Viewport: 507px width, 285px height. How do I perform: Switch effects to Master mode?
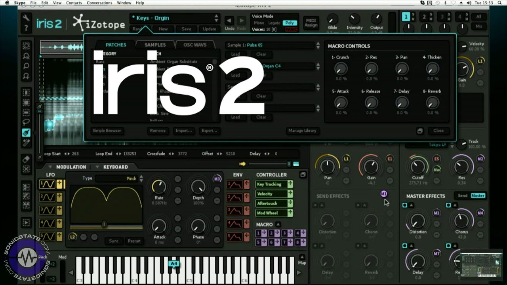click(x=478, y=196)
